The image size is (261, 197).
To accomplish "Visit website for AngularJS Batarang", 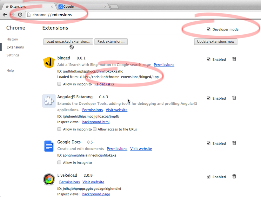I will pyautogui.click(x=117, y=110).
